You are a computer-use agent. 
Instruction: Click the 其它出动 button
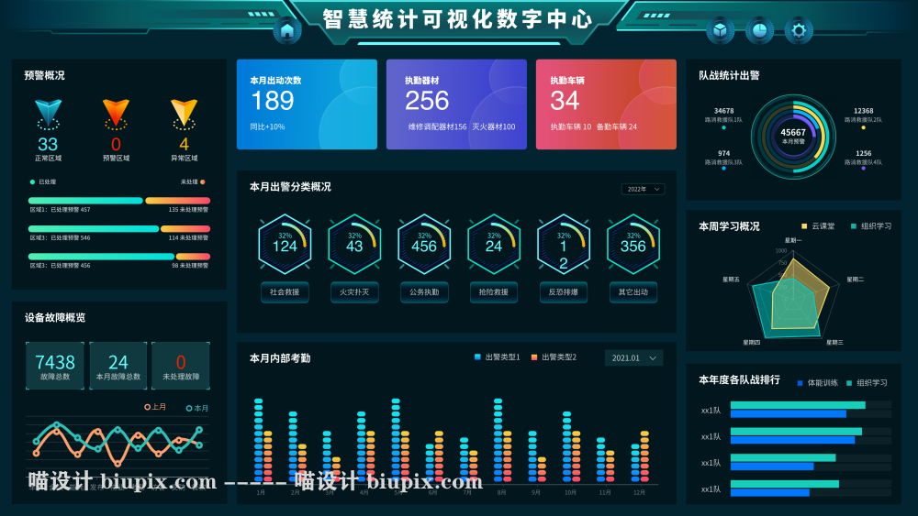click(633, 292)
